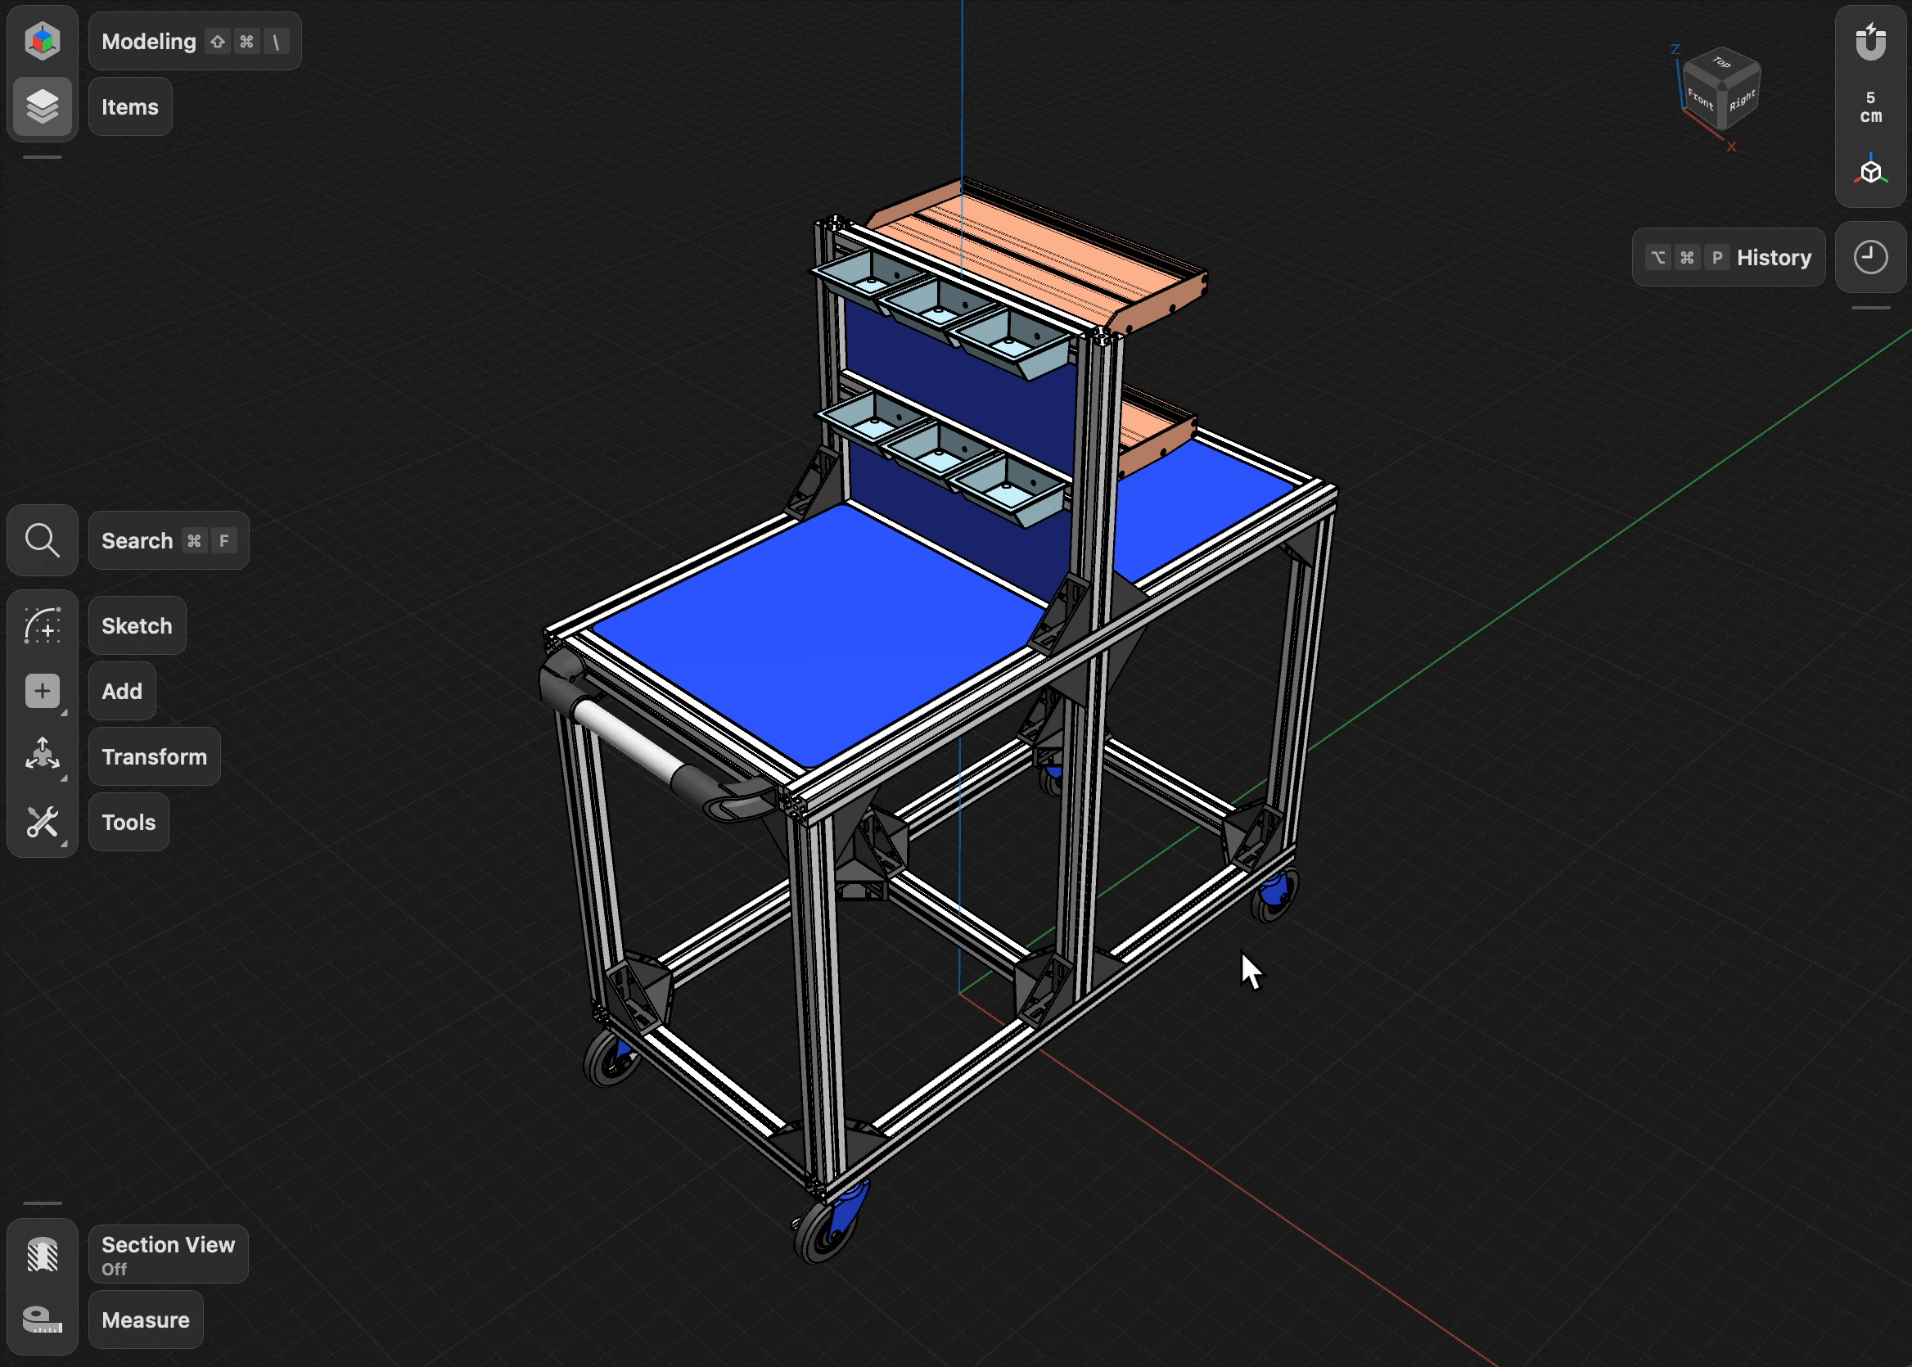This screenshot has height=1367, width=1912.
Task: Click the Section View Off label
Action: click(169, 1254)
